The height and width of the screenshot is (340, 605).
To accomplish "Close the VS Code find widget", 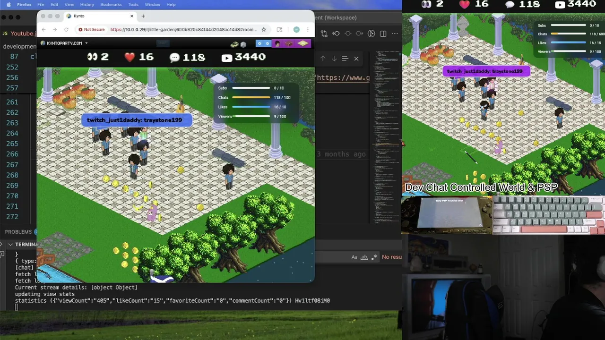I will pyautogui.click(x=356, y=59).
